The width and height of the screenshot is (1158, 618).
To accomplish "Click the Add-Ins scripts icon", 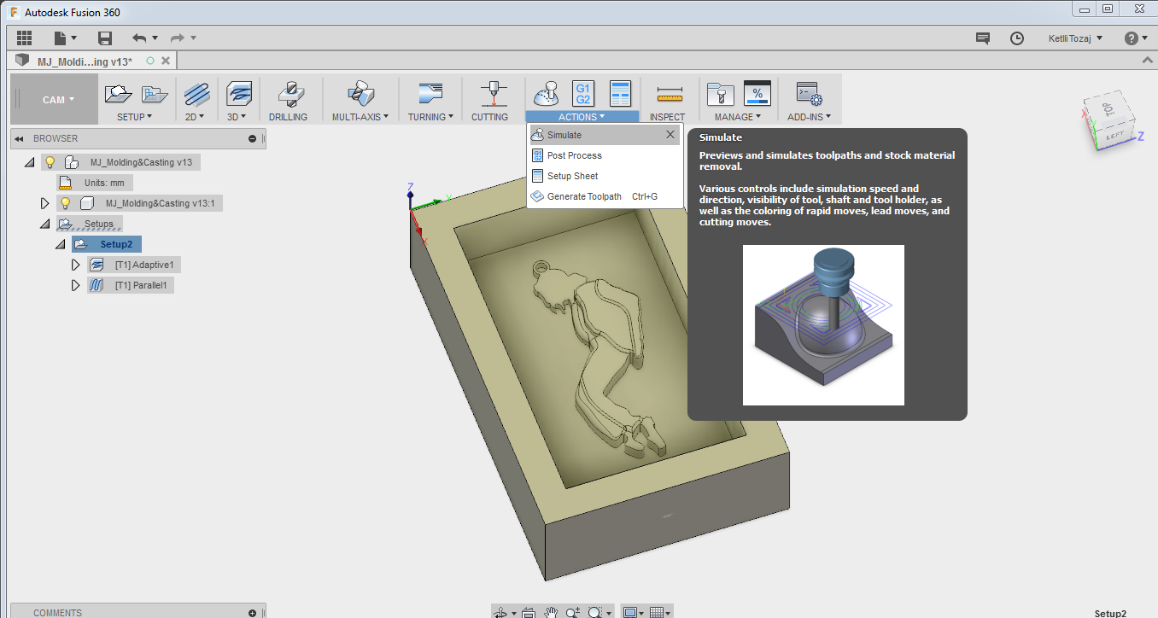I will click(808, 94).
